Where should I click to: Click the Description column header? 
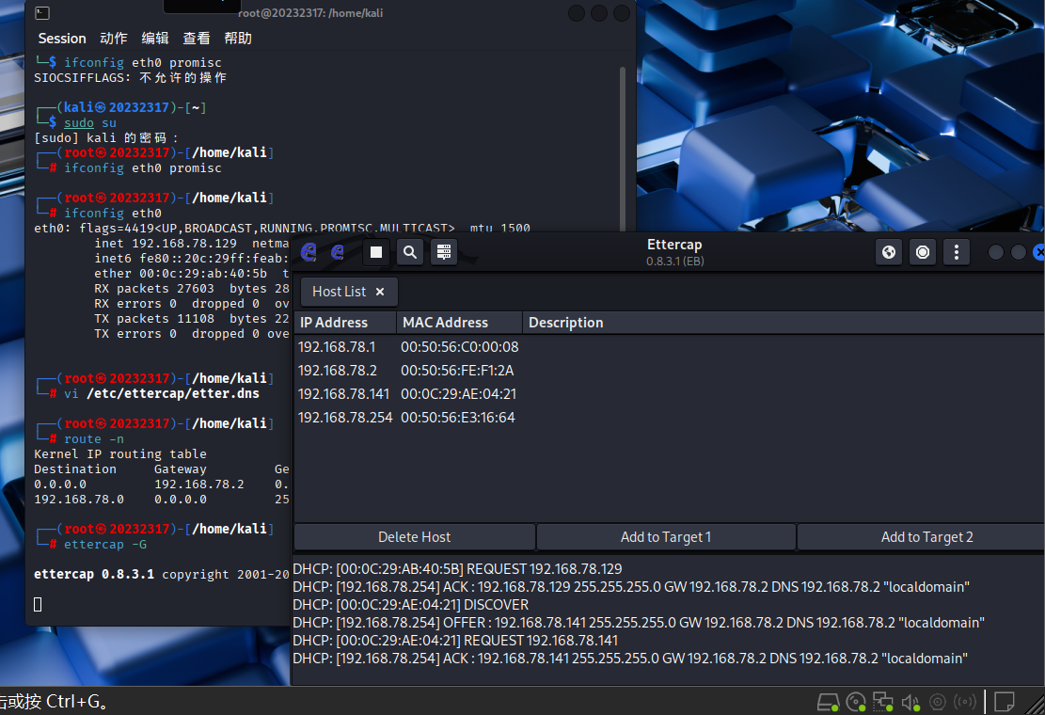click(784, 323)
